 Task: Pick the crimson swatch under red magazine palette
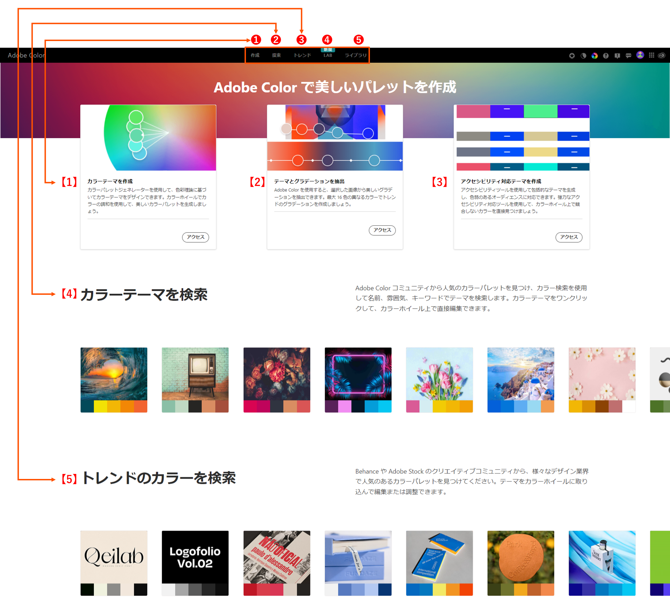[x=250, y=590]
